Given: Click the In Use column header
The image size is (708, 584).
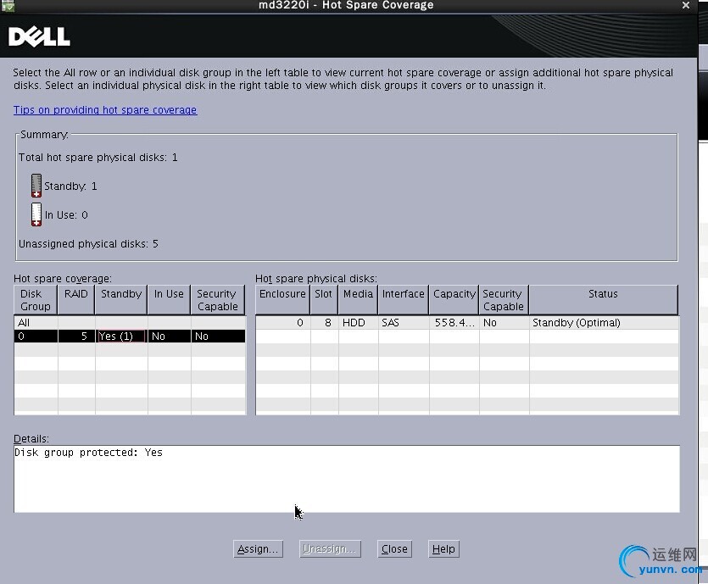Looking at the screenshot, I should (x=169, y=300).
